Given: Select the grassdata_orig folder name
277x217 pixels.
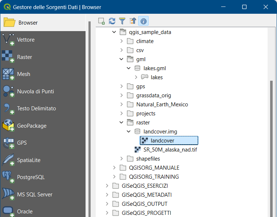Looking at the screenshot, I should pyautogui.click(x=153, y=95).
